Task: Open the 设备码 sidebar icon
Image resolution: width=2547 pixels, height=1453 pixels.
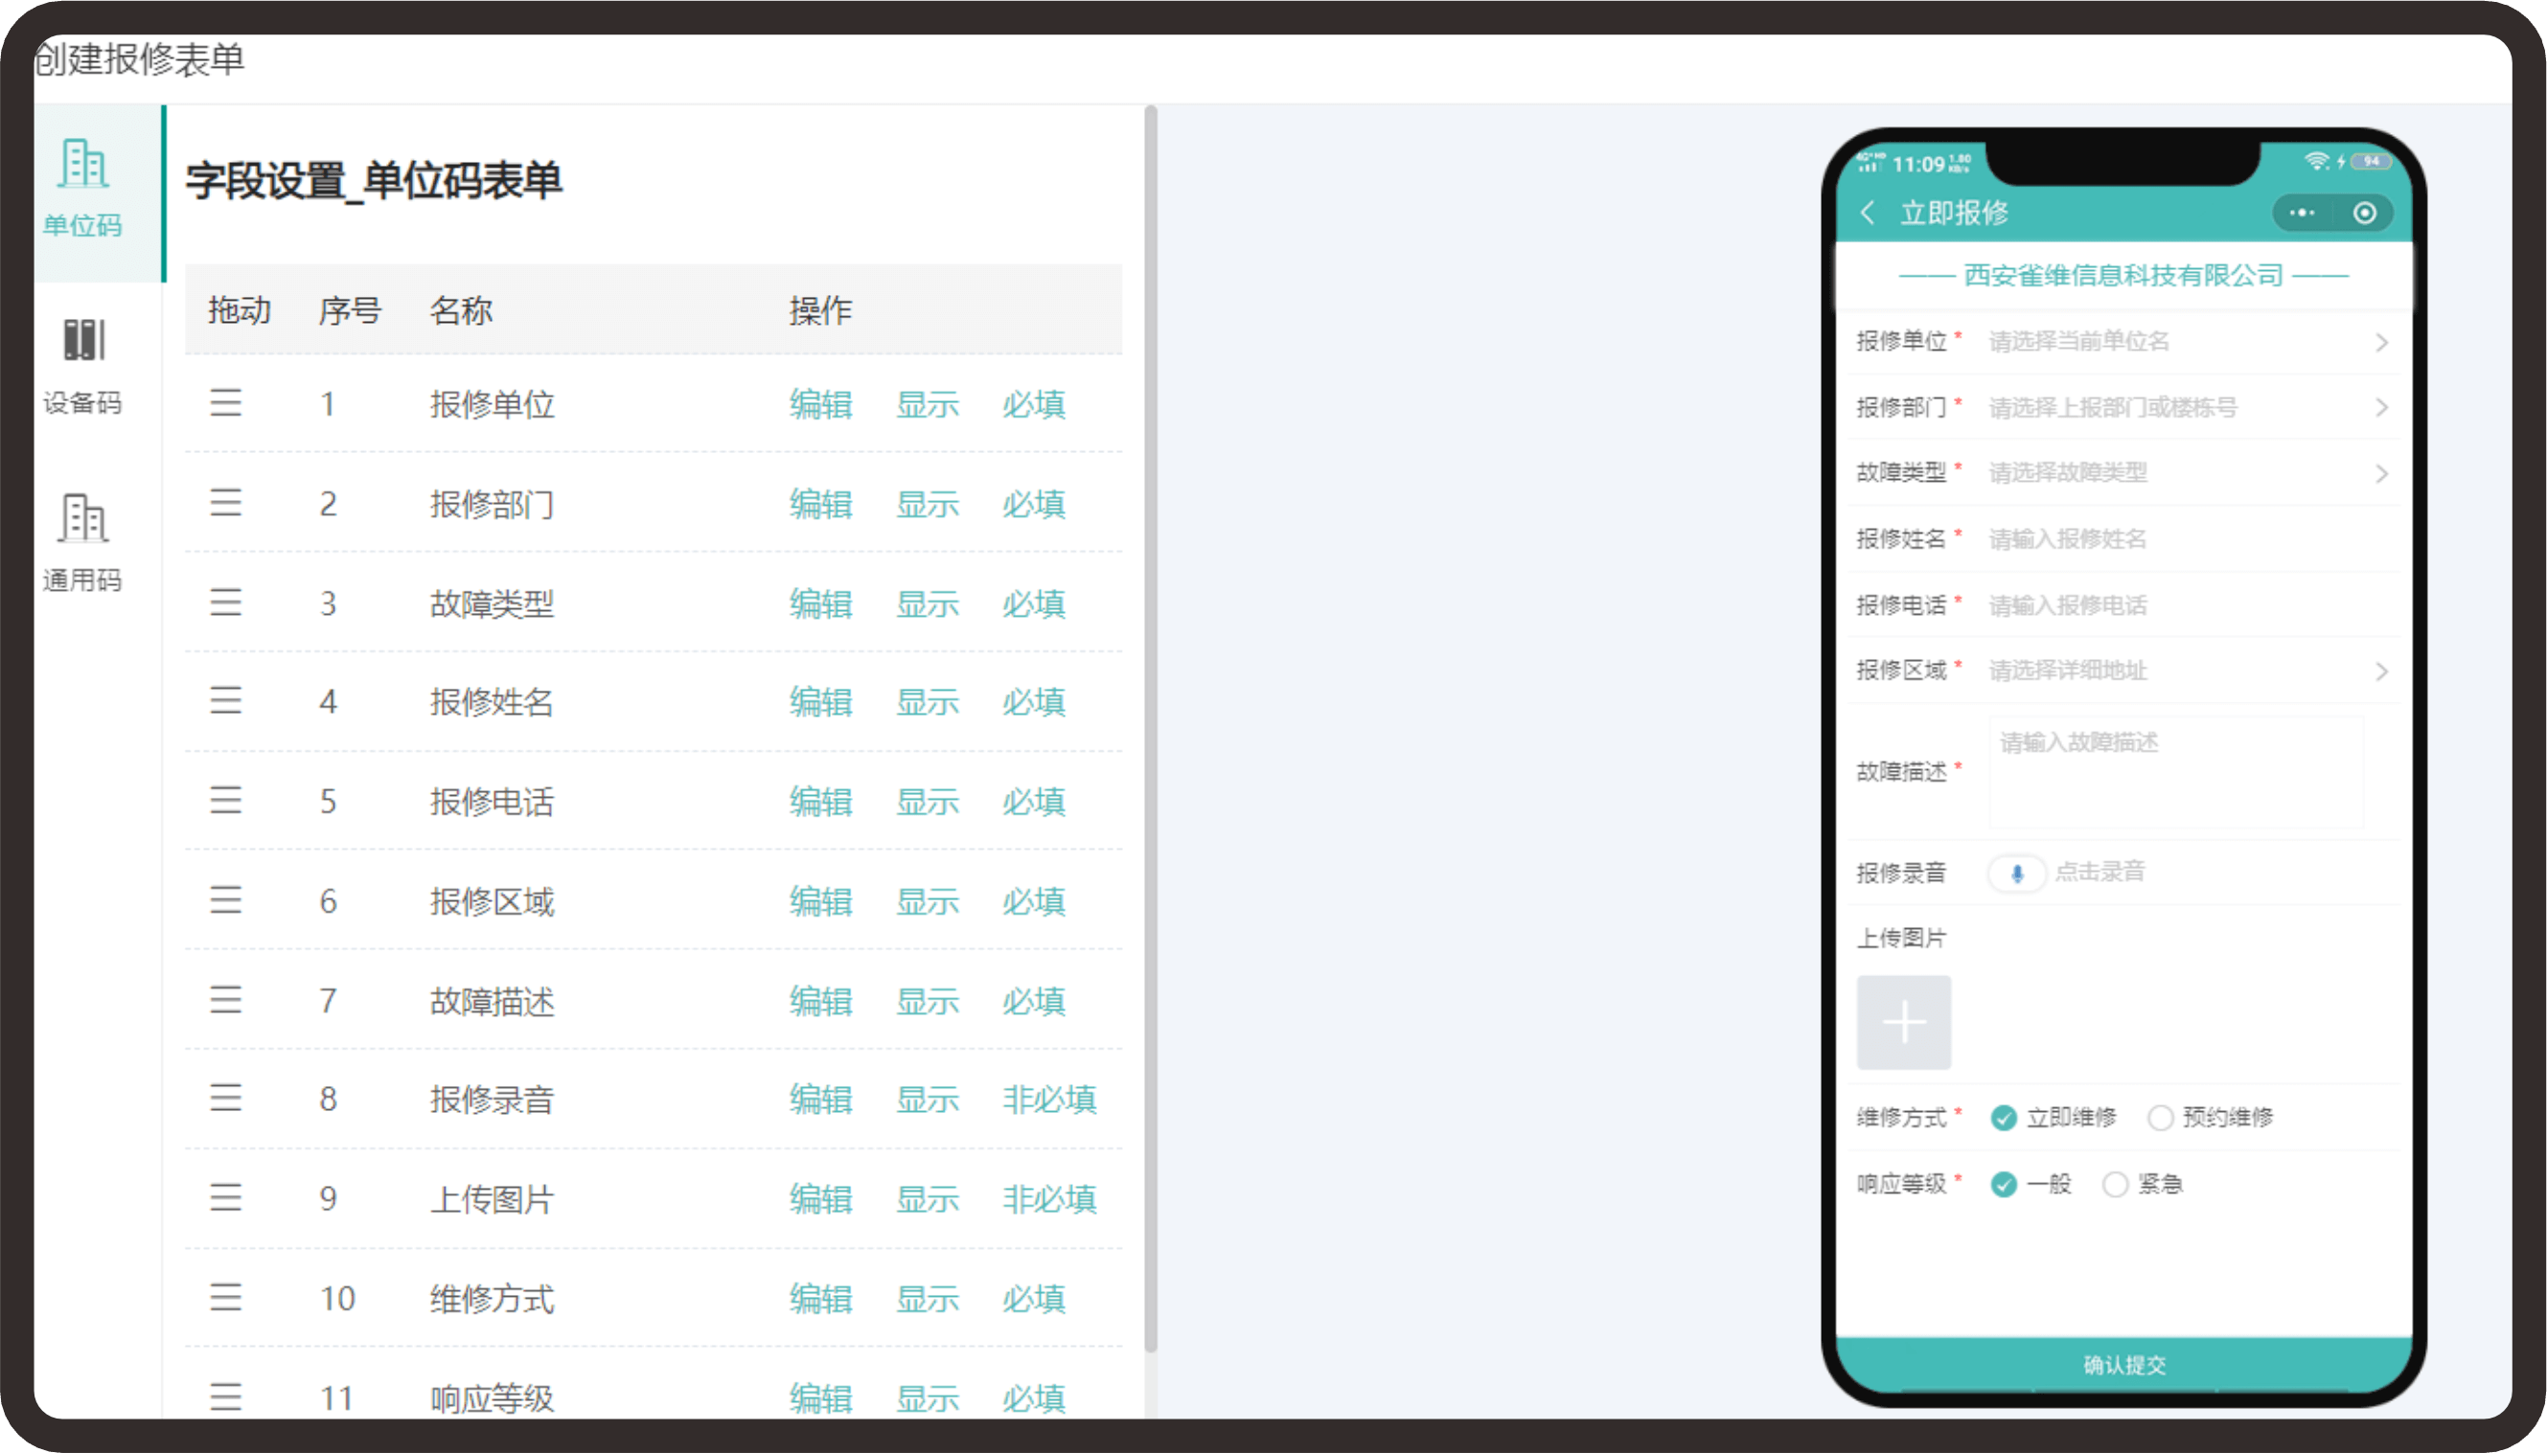Action: 82,340
